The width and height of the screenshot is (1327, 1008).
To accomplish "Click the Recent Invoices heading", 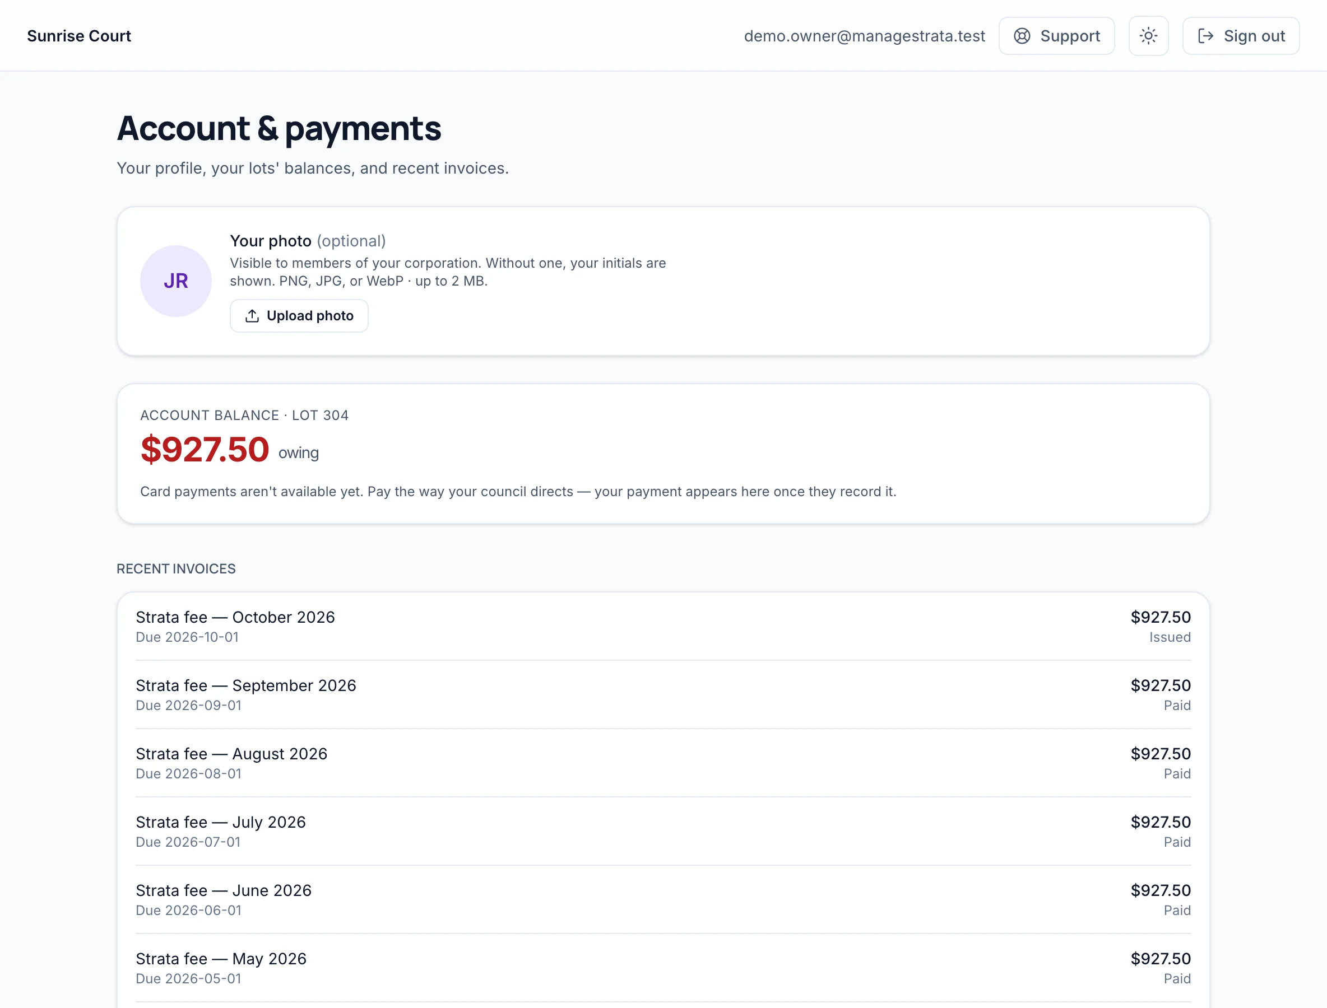I will [176, 569].
